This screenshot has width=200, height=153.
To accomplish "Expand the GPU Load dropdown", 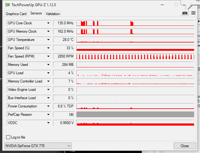I will click(x=48, y=73).
